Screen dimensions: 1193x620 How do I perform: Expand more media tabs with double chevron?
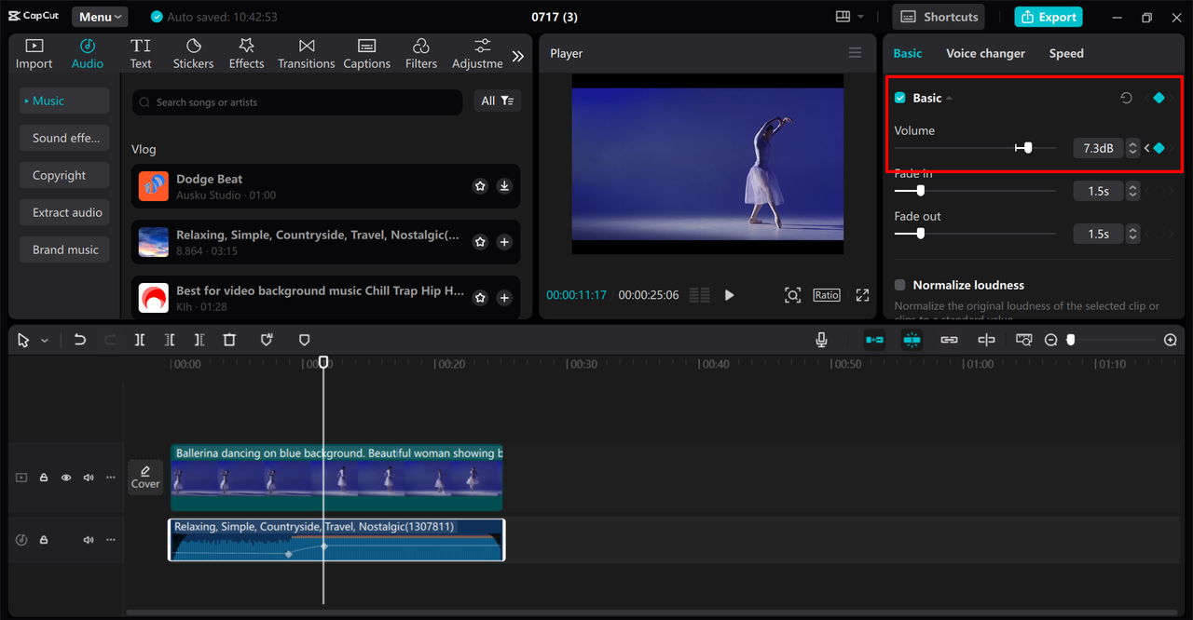(518, 56)
